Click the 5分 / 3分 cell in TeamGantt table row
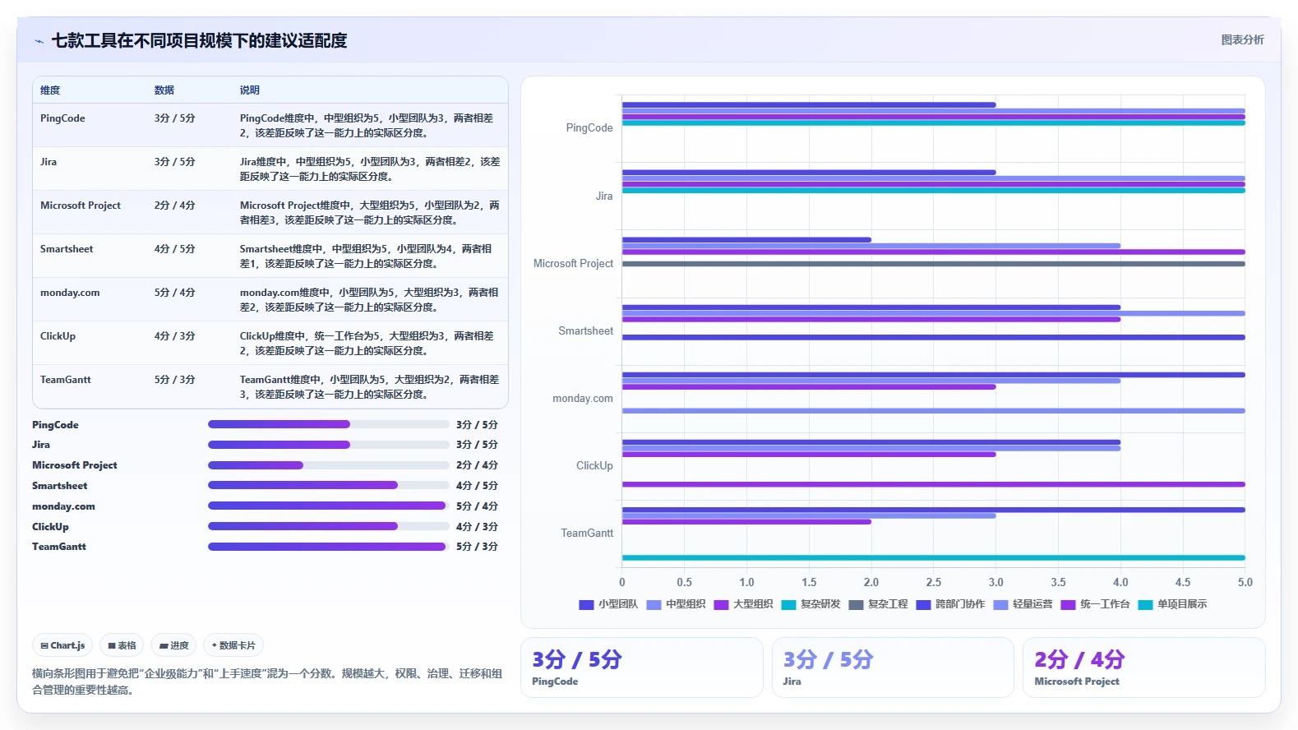The image size is (1298, 730). tap(175, 380)
